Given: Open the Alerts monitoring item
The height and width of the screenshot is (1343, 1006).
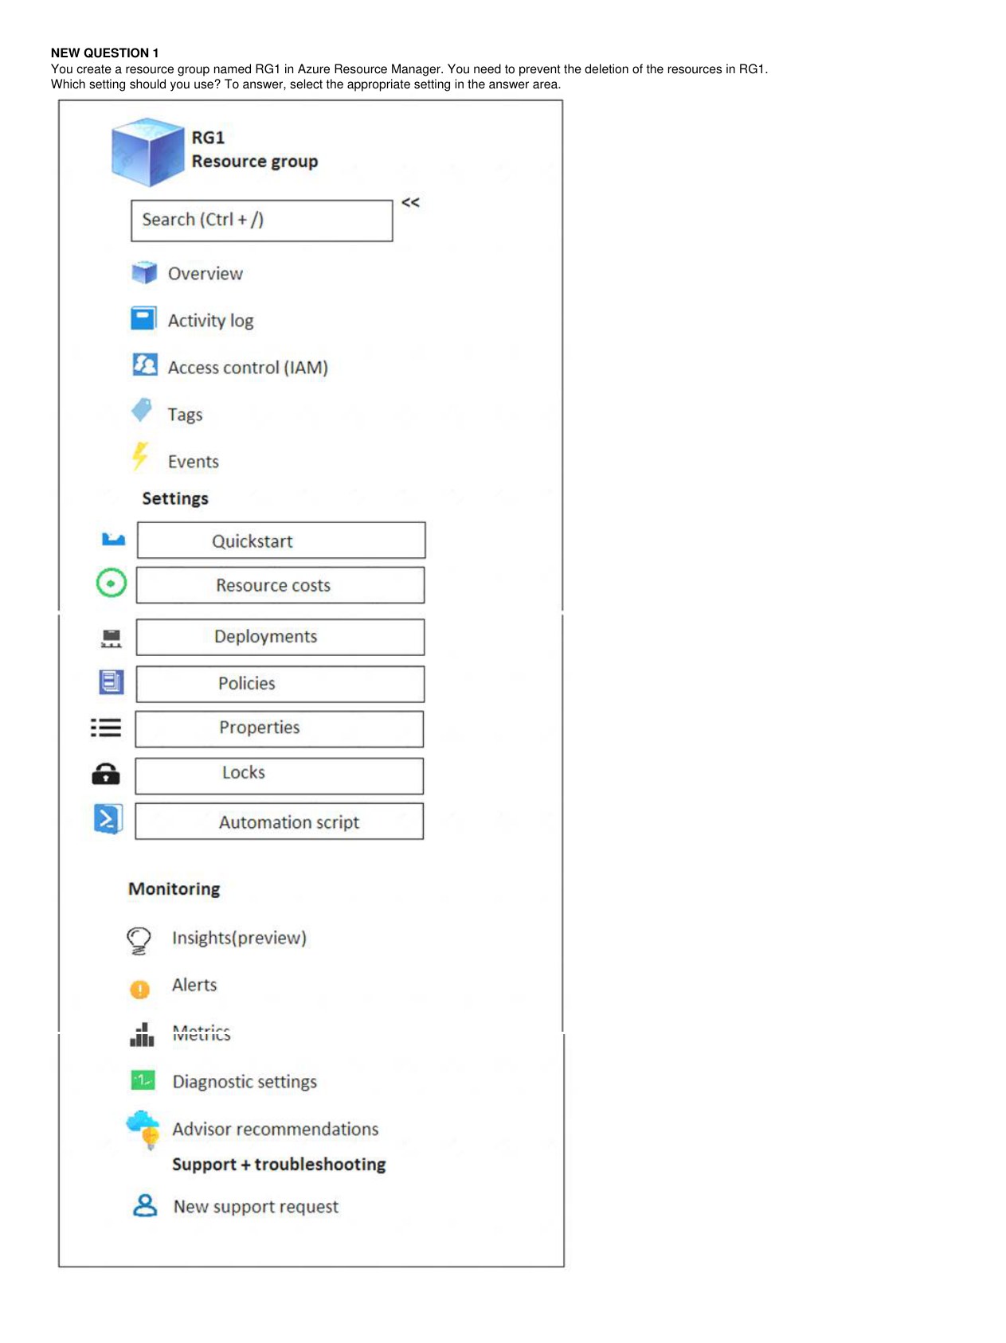Looking at the screenshot, I should click(194, 985).
